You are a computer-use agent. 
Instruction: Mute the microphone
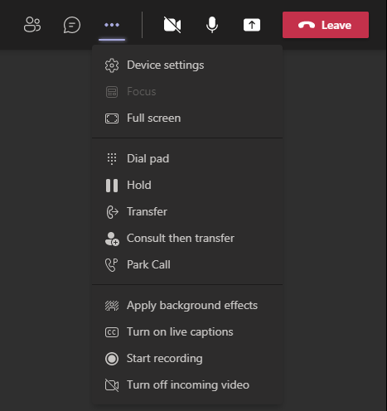(x=212, y=25)
